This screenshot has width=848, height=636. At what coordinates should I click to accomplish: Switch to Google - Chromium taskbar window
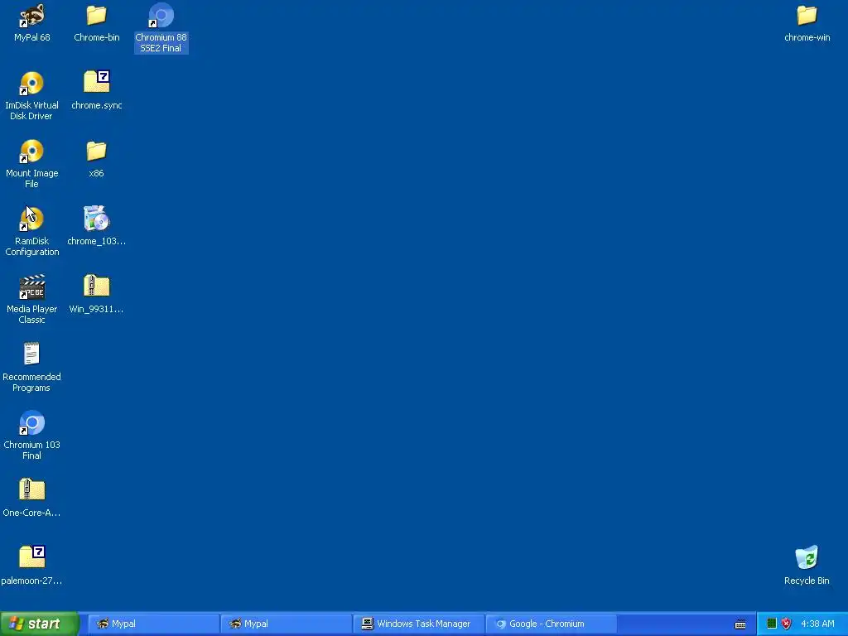click(x=551, y=624)
